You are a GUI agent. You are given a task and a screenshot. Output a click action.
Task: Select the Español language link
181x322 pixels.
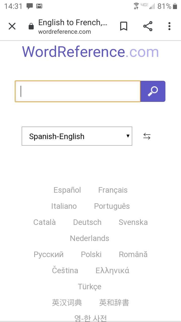tap(67, 190)
